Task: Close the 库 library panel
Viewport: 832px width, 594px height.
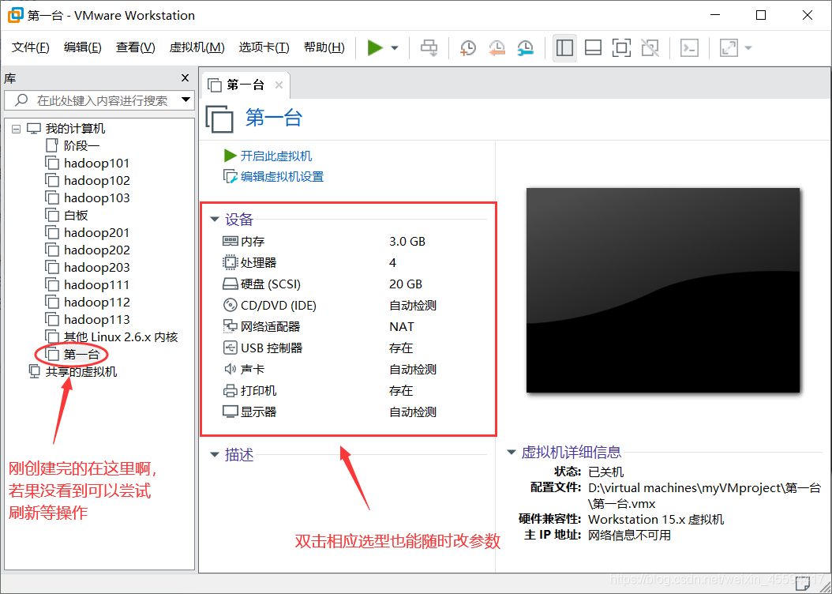Action: click(x=186, y=78)
